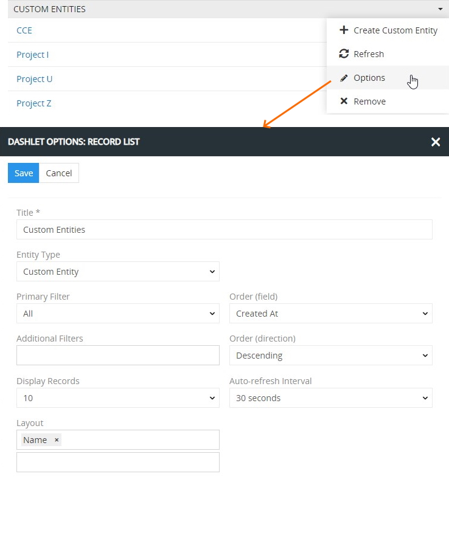The width and height of the screenshot is (449, 547).
Task: Open the Entity Type dropdown
Action: [117, 272]
